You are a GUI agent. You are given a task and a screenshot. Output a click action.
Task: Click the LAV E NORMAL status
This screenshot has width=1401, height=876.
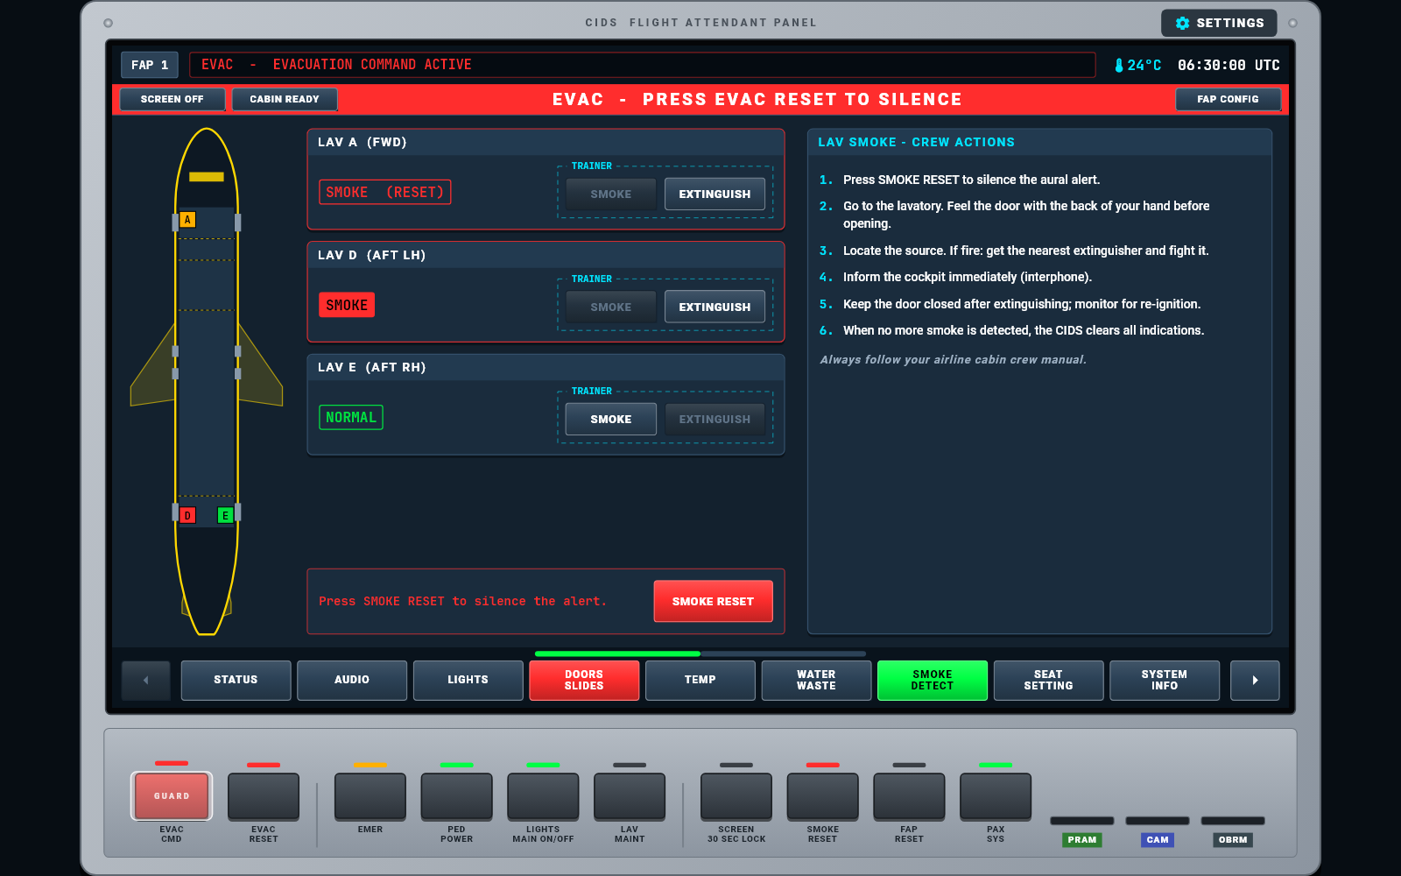coord(351,417)
